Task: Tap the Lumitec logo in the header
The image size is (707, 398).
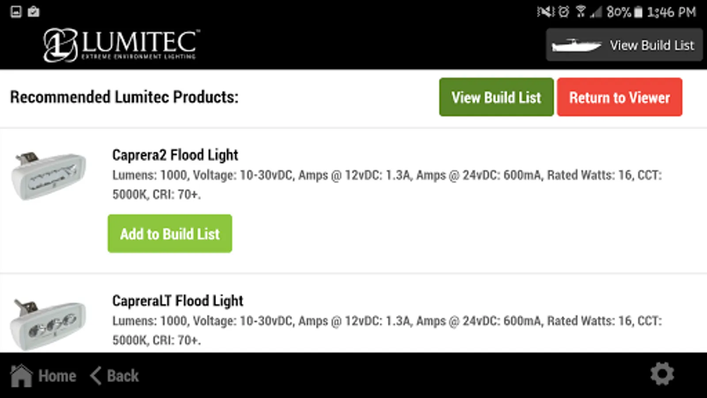Action: coord(122,45)
